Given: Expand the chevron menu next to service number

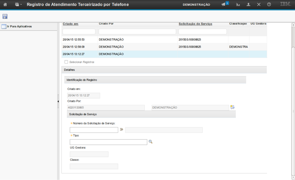Looking at the screenshot, I should tap(121, 130).
